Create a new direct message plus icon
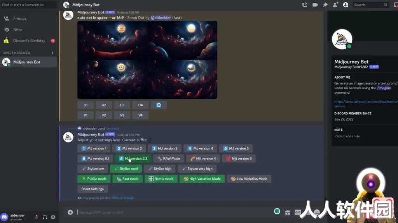Screen dimensions: 398x223 tap(52, 53)
